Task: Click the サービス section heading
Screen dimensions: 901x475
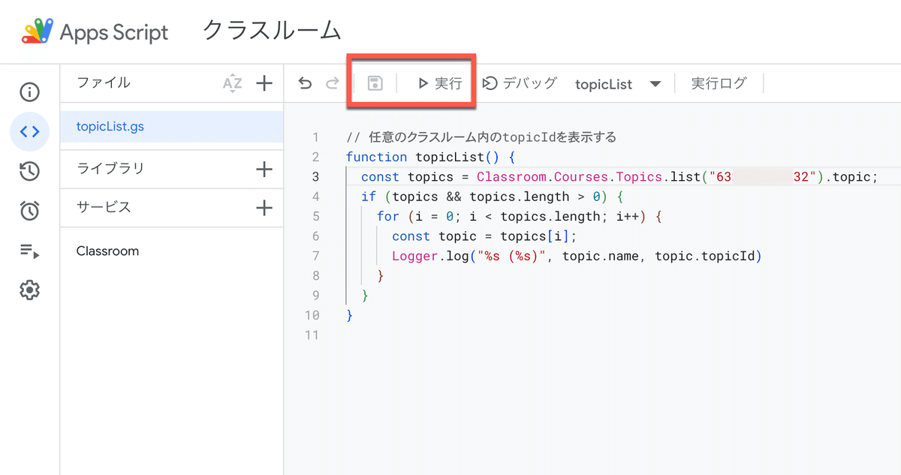Action: tap(104, 208)
